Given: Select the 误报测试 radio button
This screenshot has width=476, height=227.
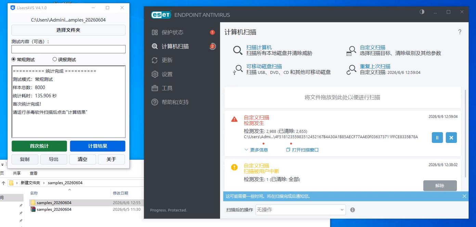Looking at the screenshot, I should [x=54, y=59].
